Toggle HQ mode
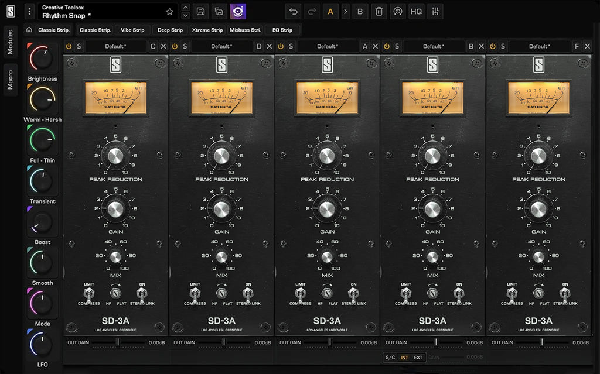Viewport: 600px width, 374px height. [416, 12]
